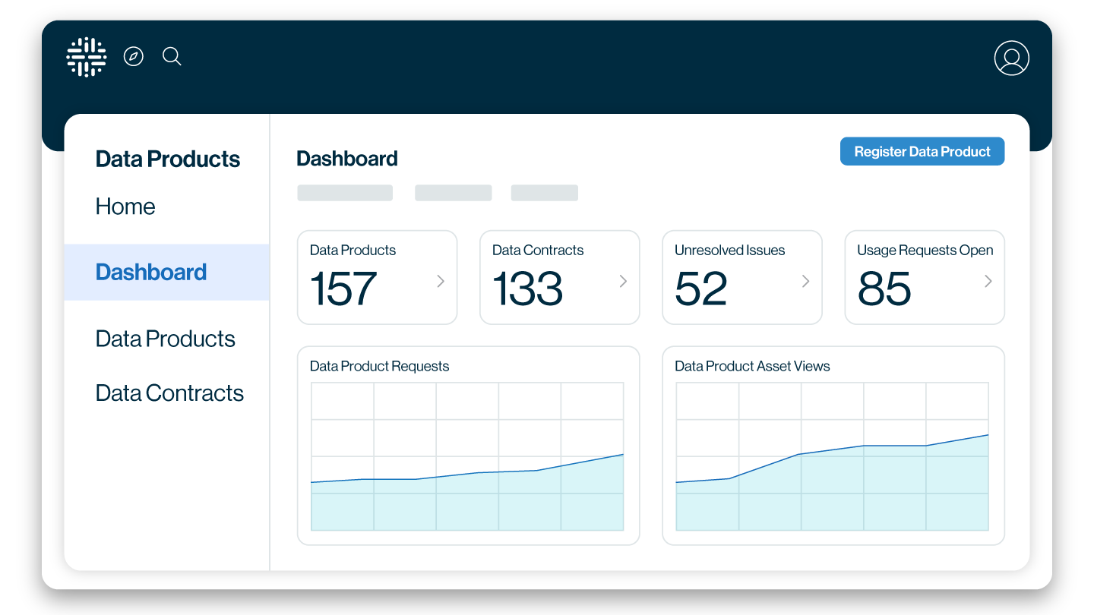Click the Register Data Product button
Viewport: 1094px width, 615px height.
922,151
